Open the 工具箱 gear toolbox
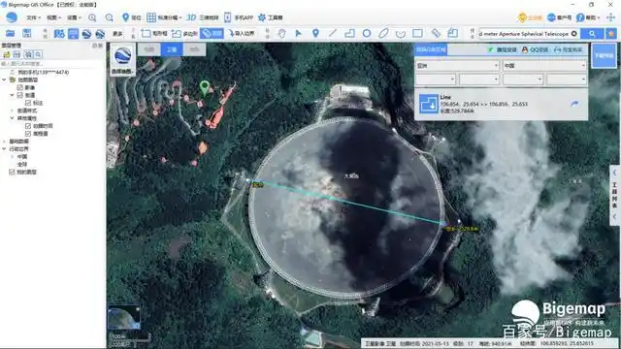This screenshot has width=621, height=349. (271, 17)
